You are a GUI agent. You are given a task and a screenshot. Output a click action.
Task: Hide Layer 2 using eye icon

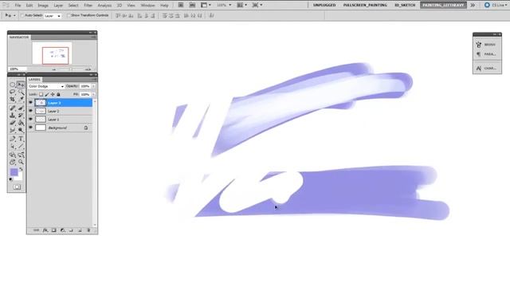[30, 111]
